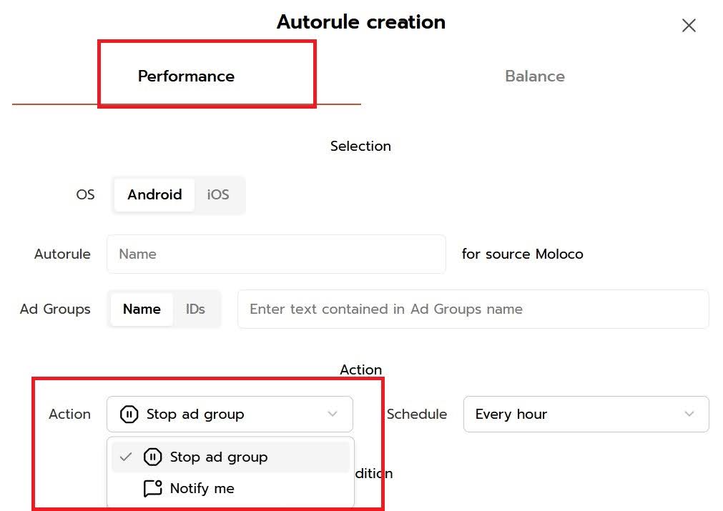Filter Ad Groups by IDs
723x511 pixels.
pos(195,309)
